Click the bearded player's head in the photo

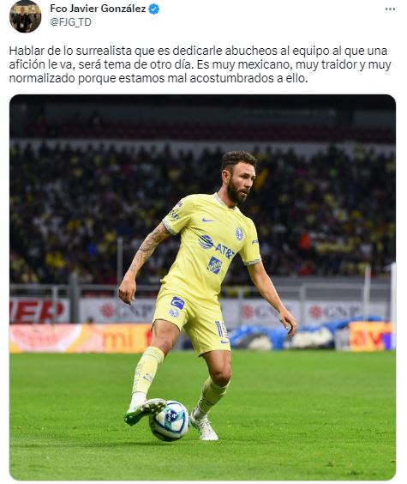pyautogui.click(x=239, y=177)
